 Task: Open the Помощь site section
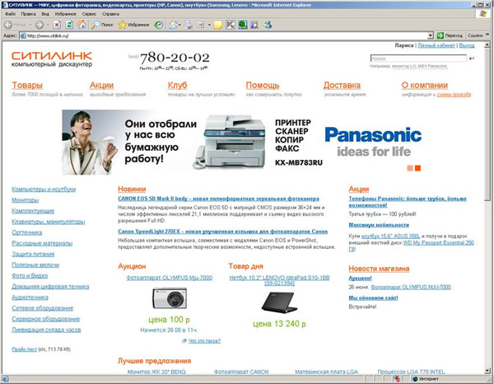click(263, 85)
